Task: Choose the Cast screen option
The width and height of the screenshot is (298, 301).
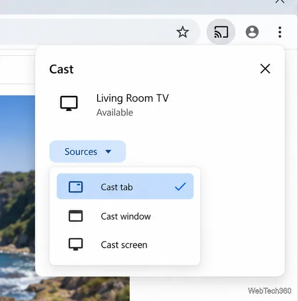Action: coord(125,245)
